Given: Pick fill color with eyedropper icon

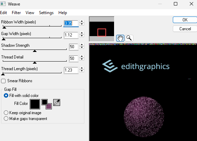Looking at the screenshot, I should click(x=57, y=102).
